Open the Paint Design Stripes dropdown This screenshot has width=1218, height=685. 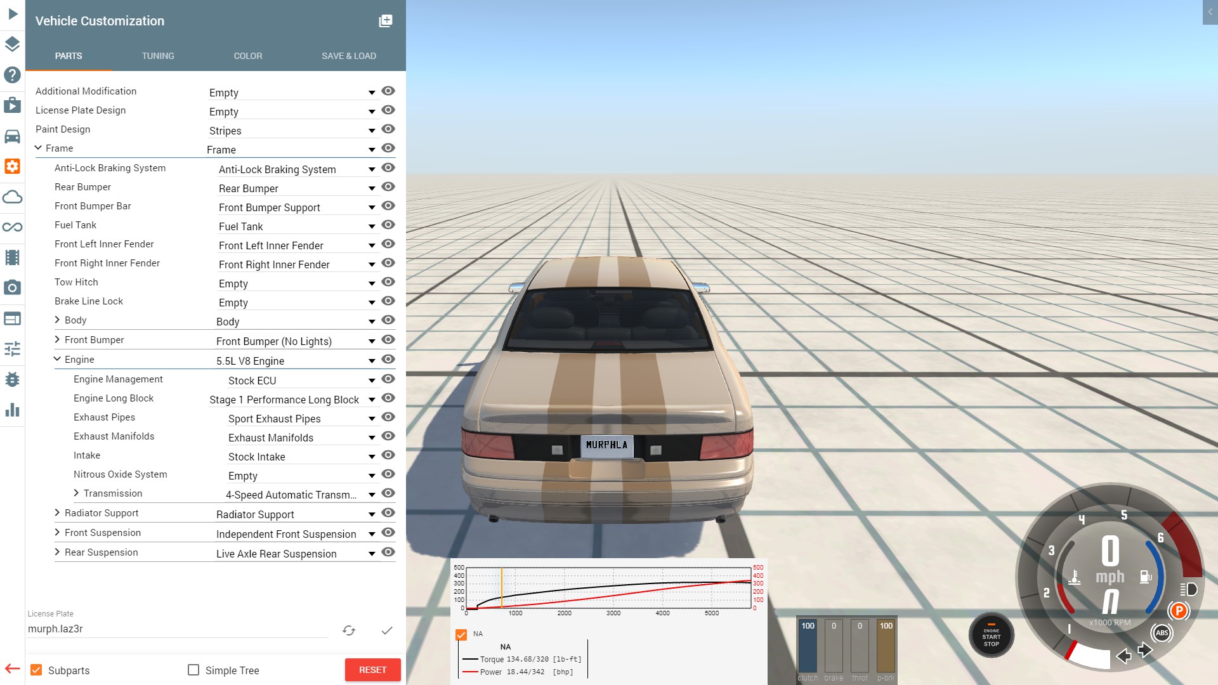coord(293,131)
